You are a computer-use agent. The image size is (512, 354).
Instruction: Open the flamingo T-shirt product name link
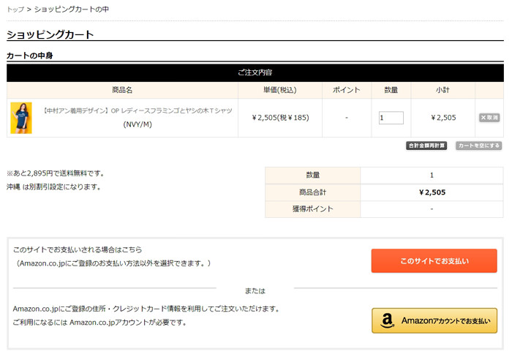[137, 110]
